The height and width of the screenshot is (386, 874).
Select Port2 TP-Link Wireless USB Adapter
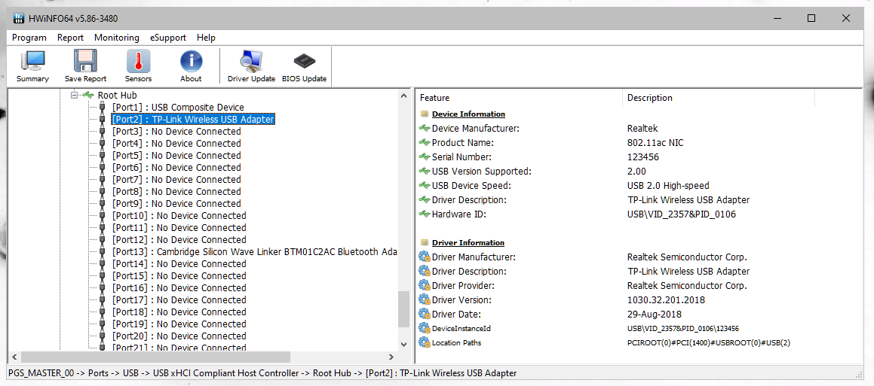pos(193,119)
